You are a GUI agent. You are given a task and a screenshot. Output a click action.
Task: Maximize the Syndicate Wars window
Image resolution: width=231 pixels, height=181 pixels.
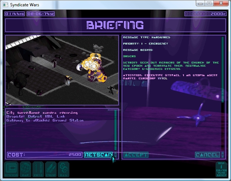(x=209, y=3)
